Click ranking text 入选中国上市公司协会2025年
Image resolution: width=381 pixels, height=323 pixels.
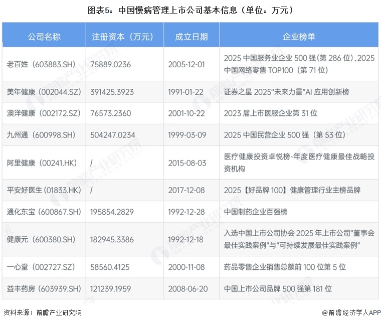point(272,233)
